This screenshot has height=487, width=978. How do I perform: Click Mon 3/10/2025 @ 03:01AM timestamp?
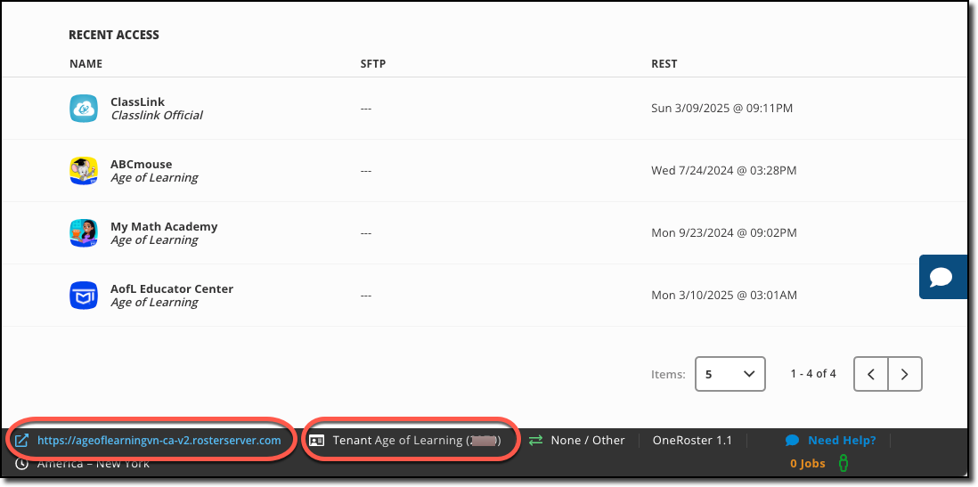pyautogui.click(x=724, y=295)
